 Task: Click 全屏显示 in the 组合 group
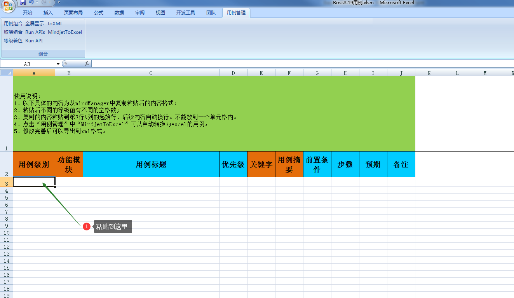pyautogui.click(x=35, y=23)
